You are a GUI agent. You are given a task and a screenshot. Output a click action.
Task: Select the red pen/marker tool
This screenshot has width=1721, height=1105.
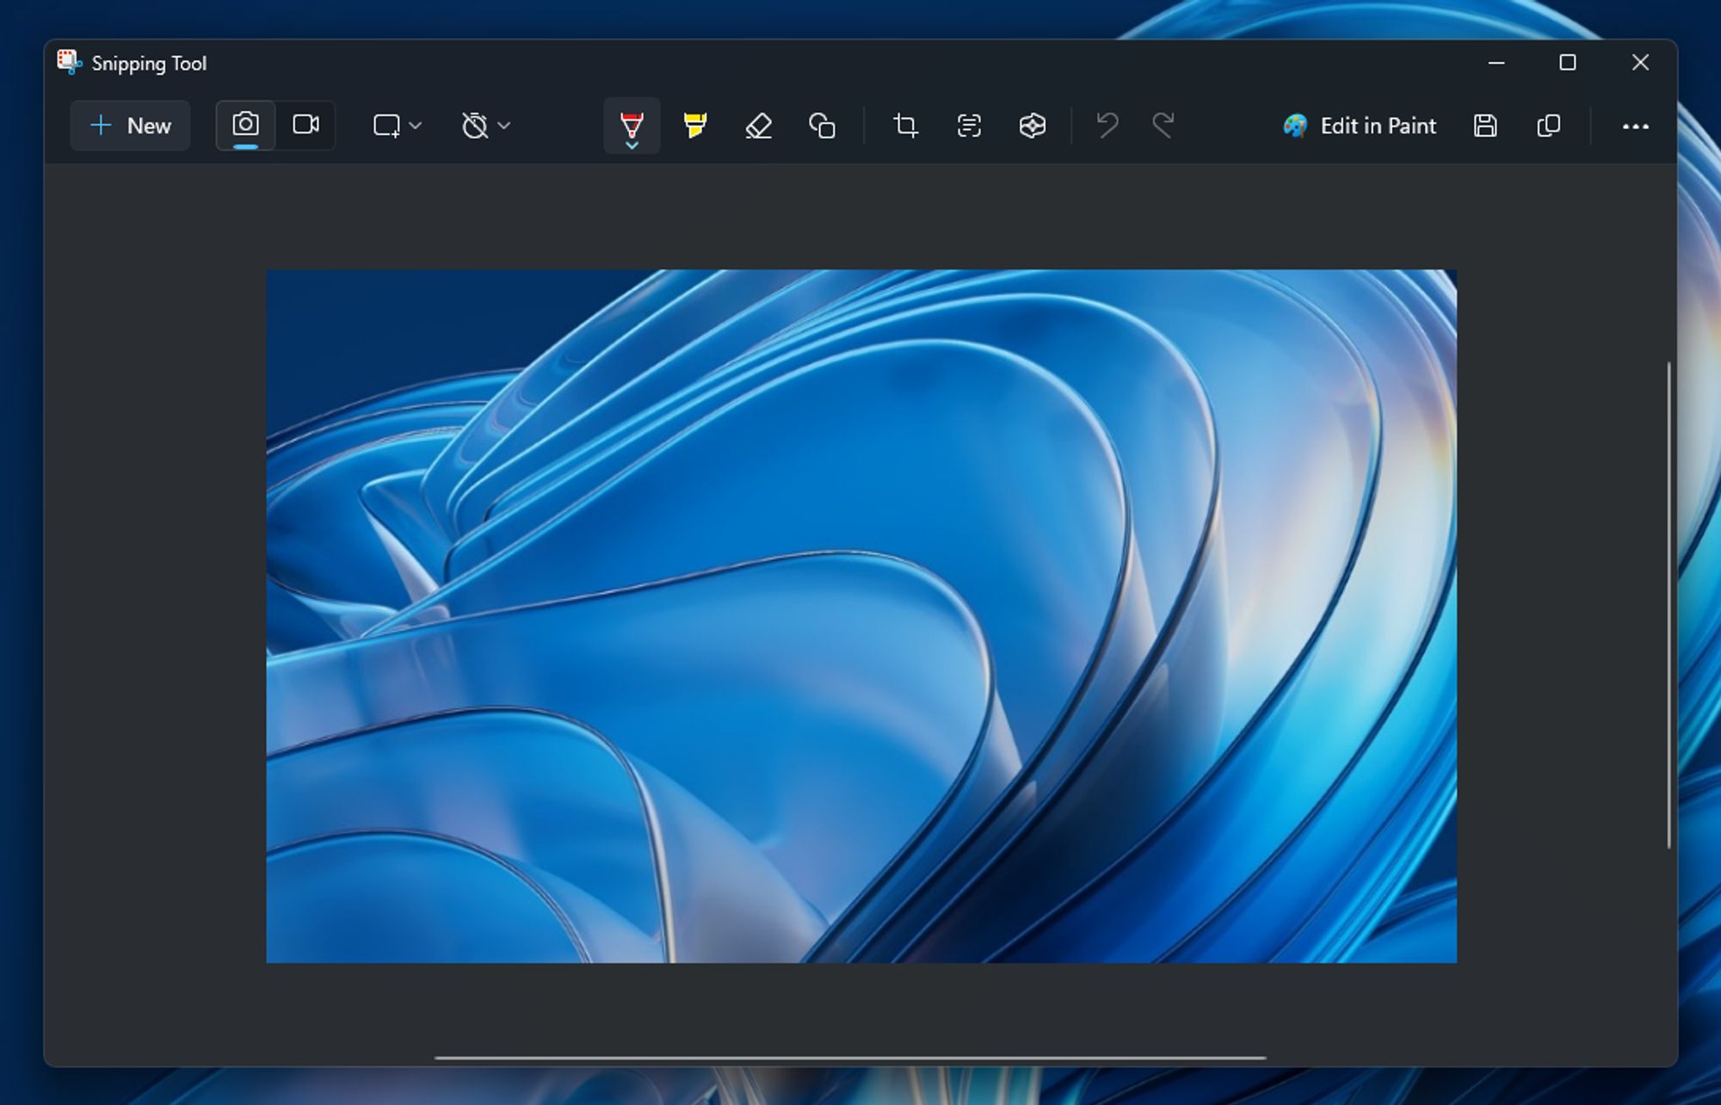[x=632, y=124]
